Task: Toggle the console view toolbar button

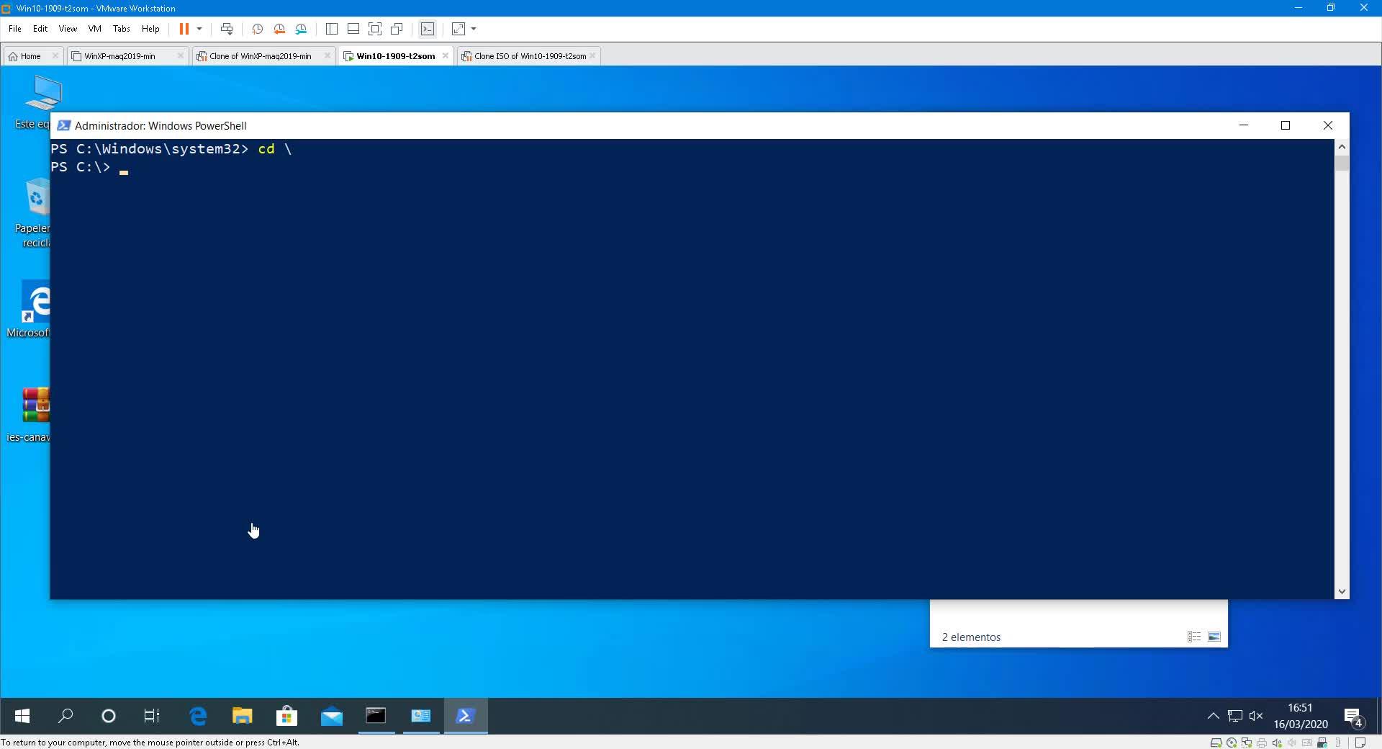Action: (428, 29)
